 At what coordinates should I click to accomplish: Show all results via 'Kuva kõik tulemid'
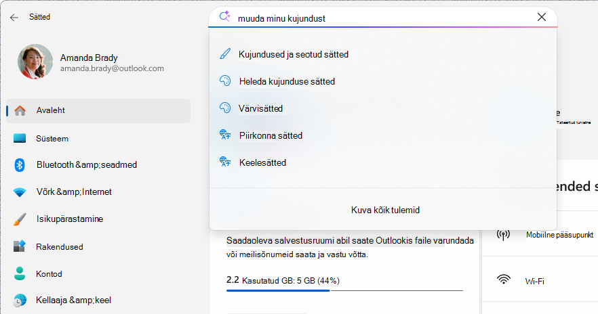pyautogui.click(x=385, y=210)
